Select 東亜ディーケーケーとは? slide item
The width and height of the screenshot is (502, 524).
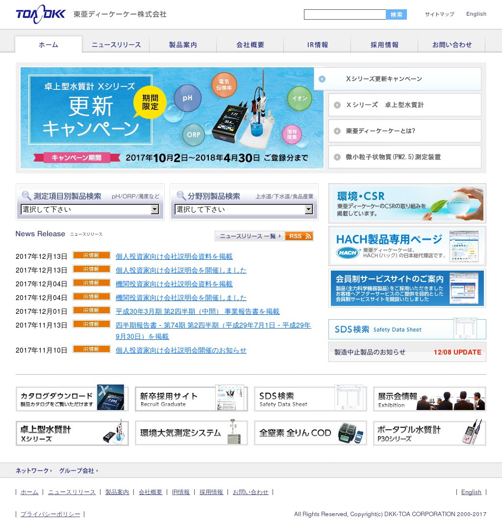pos(404,131)
